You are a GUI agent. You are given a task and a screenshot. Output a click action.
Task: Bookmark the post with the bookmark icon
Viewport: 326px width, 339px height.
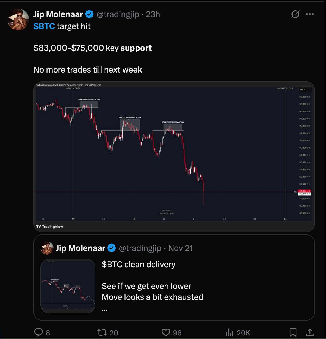(293, 332)
